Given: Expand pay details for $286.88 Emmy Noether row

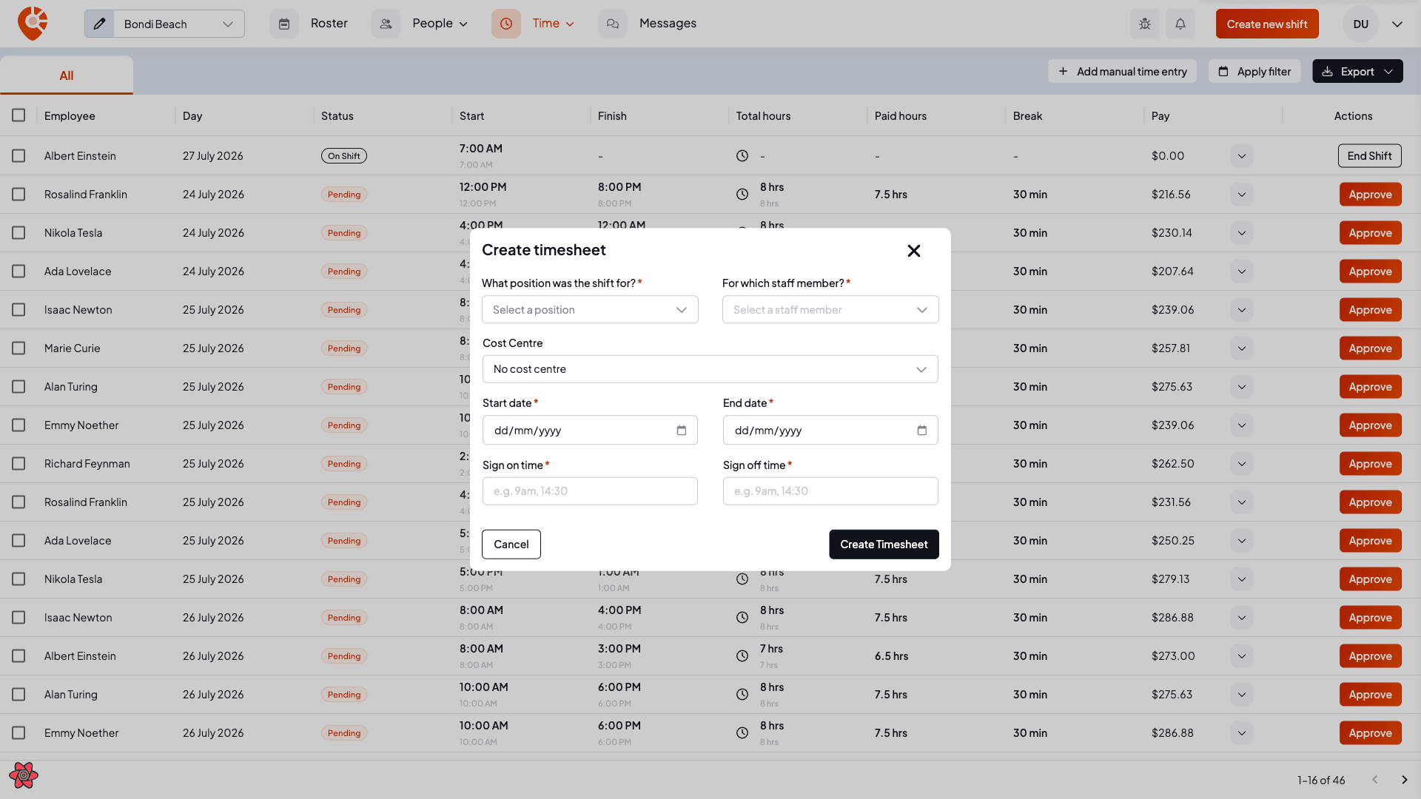Looking at the screenshot, I should click(1242, 733).
